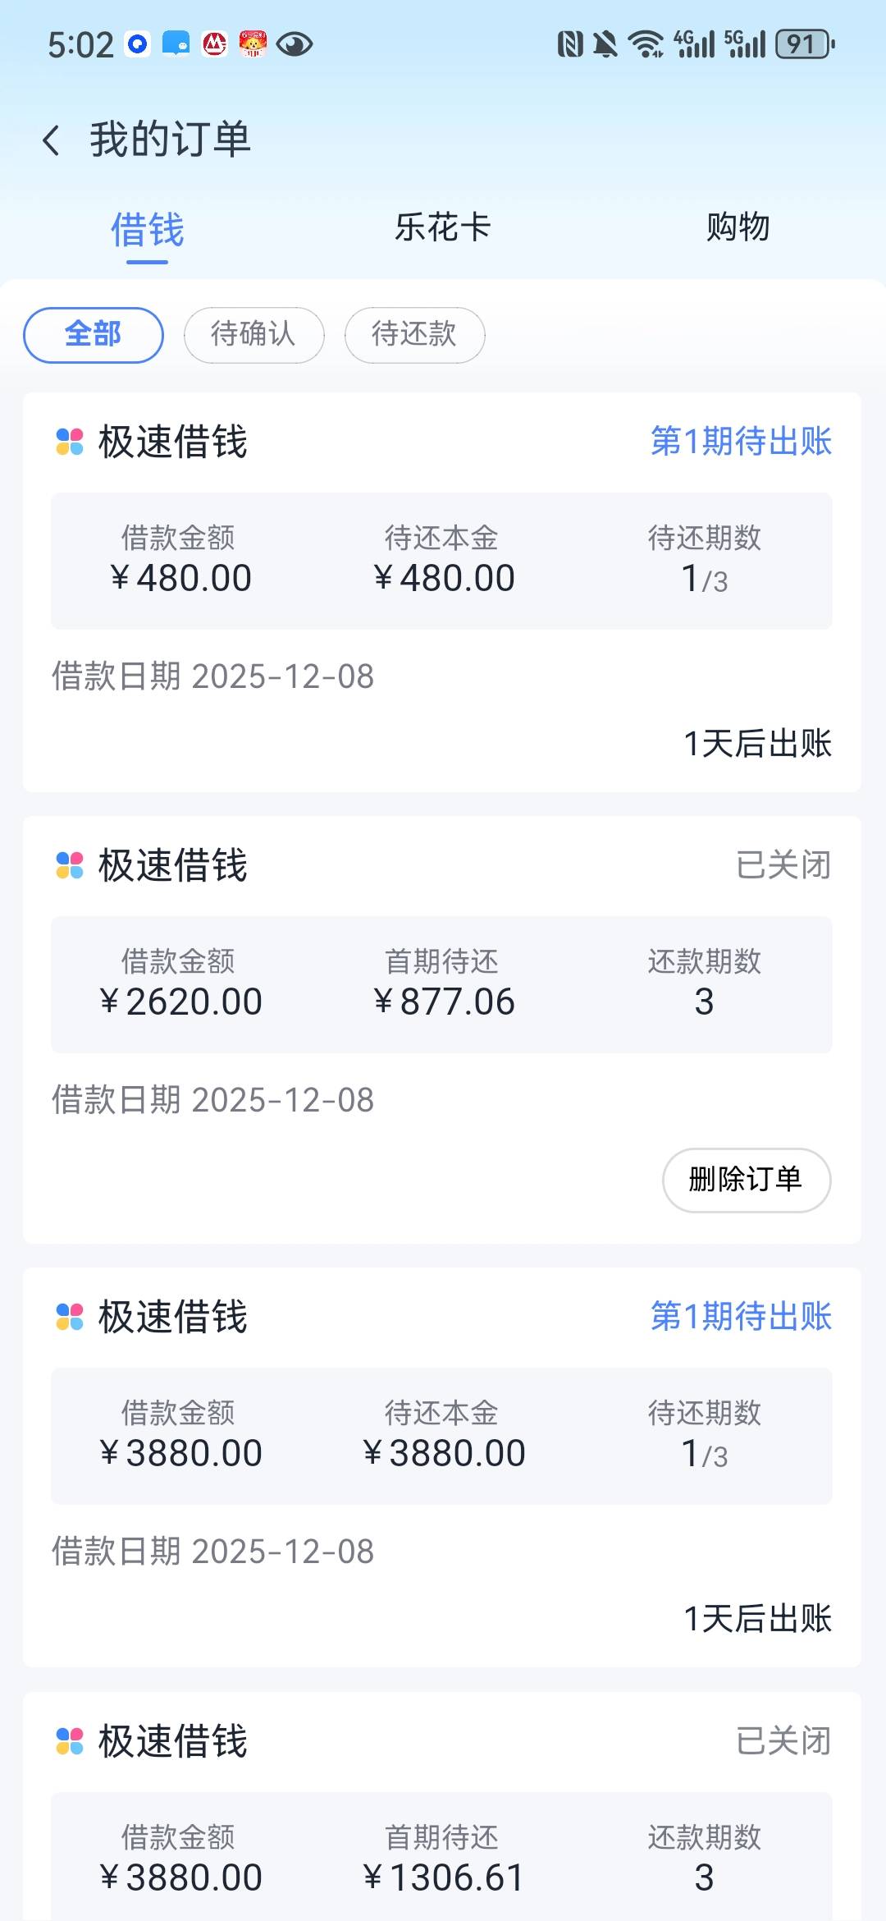Tap the NFC icon in status bar
886x1921 pixels.
tap(570, 44)
